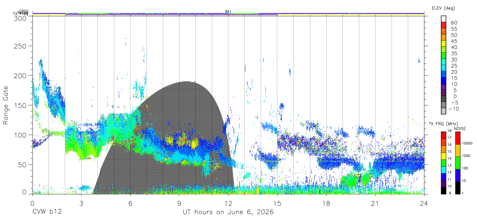
Task: Click the 'Range Gate' y-axis title
Action: (6, 106)
